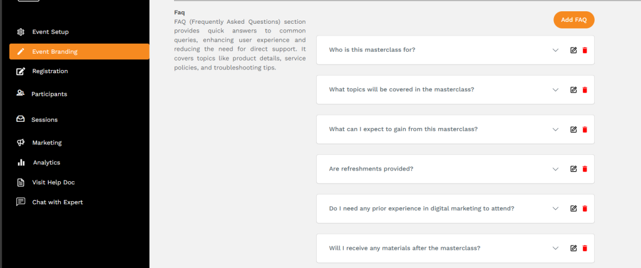Delete the 'Are refreshments provided?' FAQ

tap(585, 169)
